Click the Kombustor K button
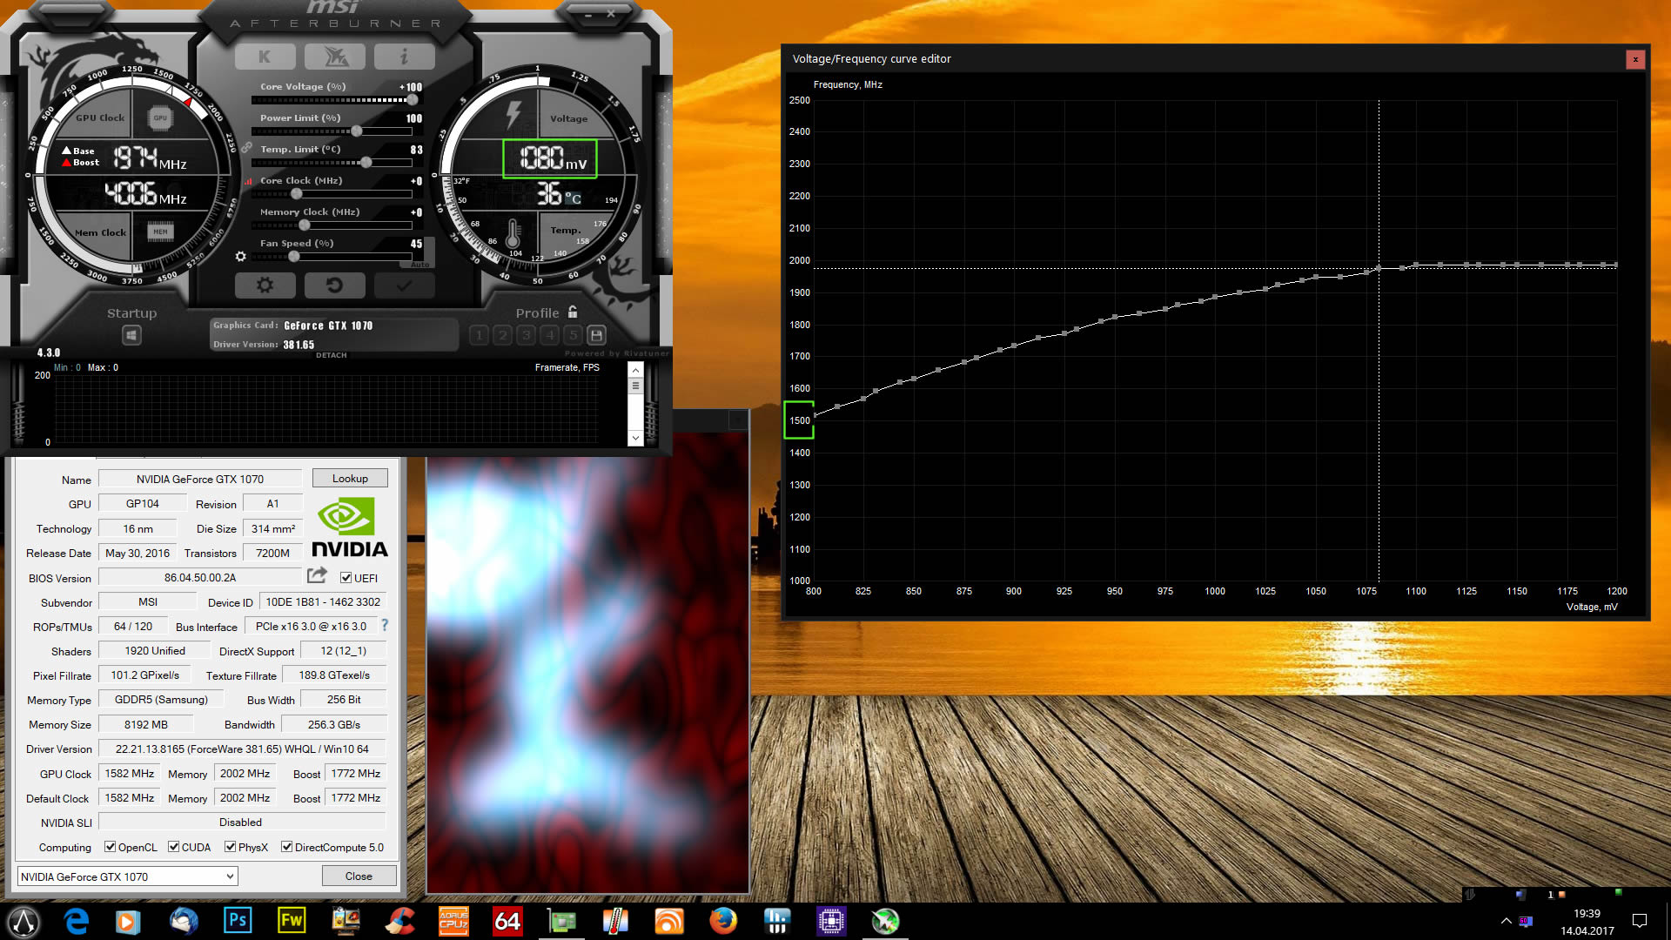The width and height of the screenshot is (1671, 940). pyautogui.click(x=265, y=57)
